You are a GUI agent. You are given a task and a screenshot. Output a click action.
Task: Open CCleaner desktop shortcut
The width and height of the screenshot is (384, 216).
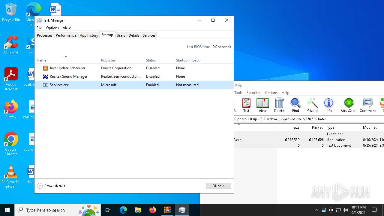pyautogui.click(x=11, y=45)
